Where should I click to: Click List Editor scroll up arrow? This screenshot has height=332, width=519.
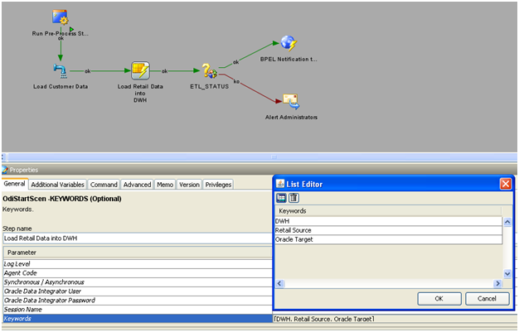[507, 222]
